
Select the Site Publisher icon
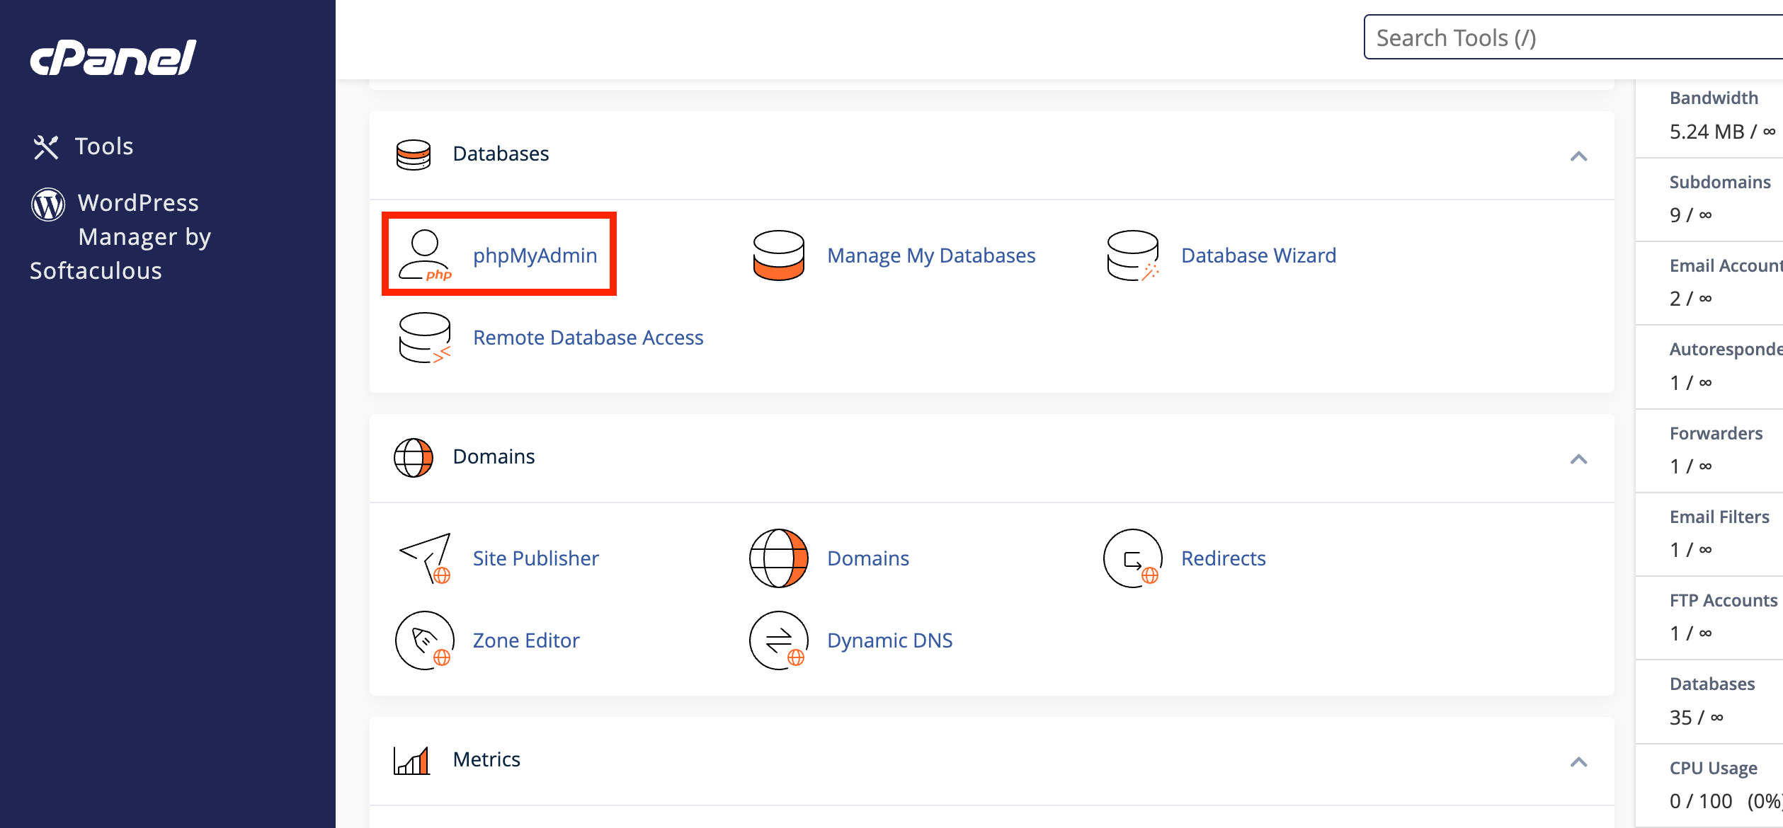click(x=425, y=558)
